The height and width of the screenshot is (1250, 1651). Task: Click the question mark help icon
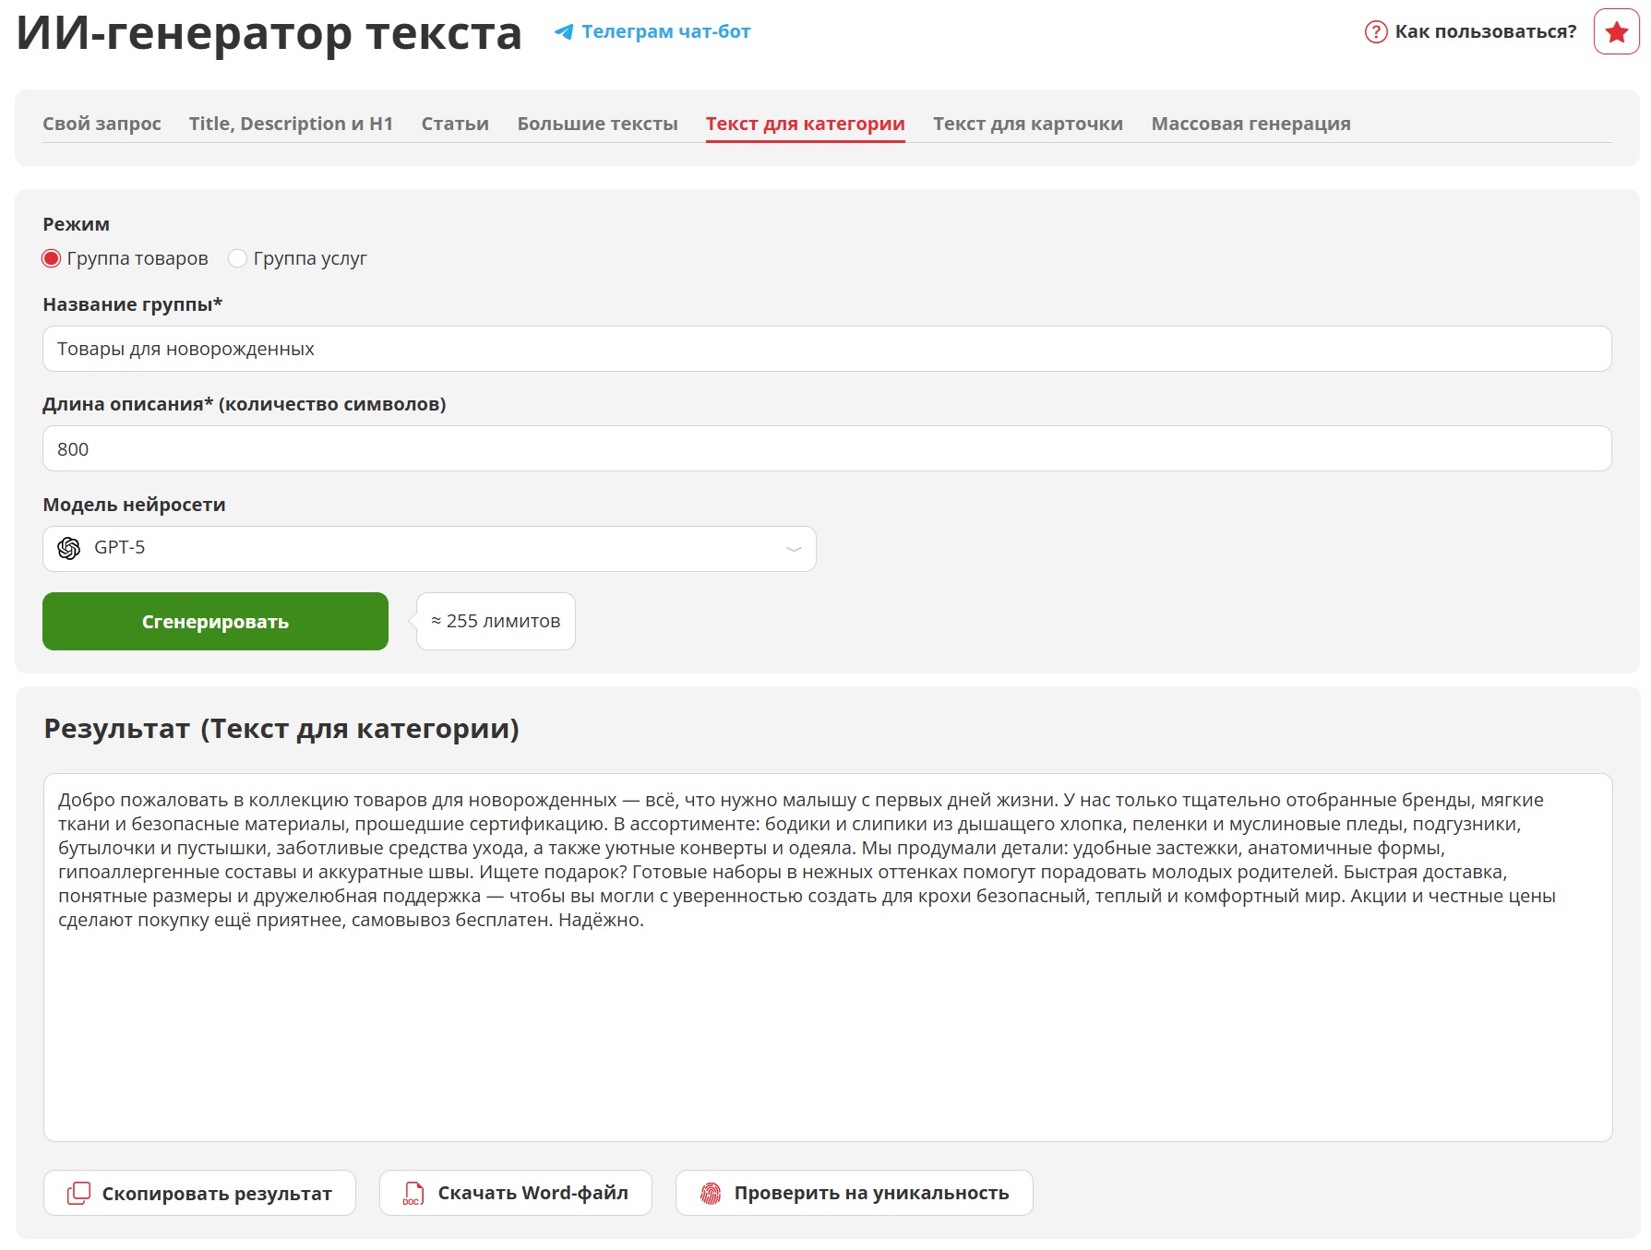pos(1375,32)
